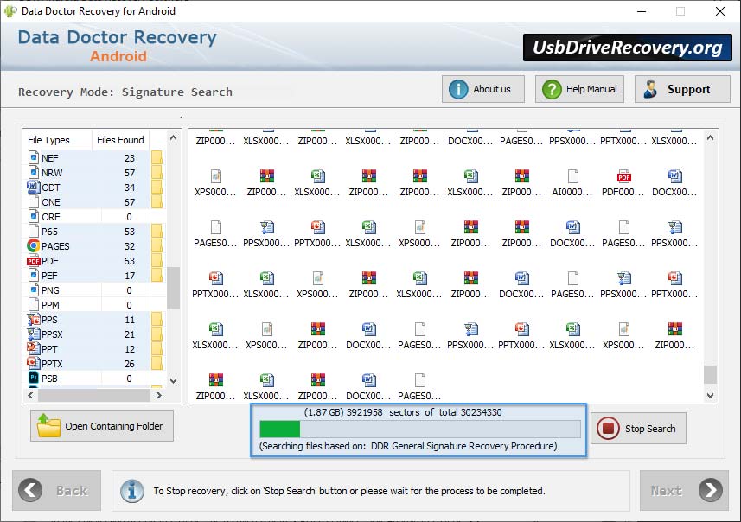This screenshot has width=741, height=522.
Task: Click the blue info icon in bottom message bar
Action: click(x=131, y=491)
